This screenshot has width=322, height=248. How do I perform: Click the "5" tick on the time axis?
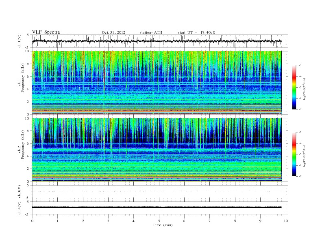coord(159,221)
